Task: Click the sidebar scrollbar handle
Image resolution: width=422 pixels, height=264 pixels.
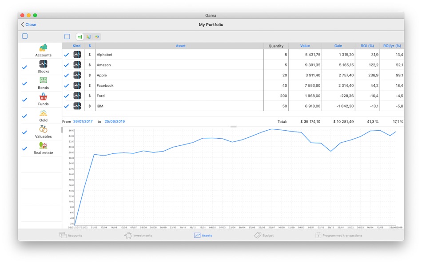Action: (x=62, y=130)
